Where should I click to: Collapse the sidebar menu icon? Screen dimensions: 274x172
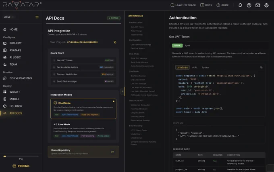[37, 17]
